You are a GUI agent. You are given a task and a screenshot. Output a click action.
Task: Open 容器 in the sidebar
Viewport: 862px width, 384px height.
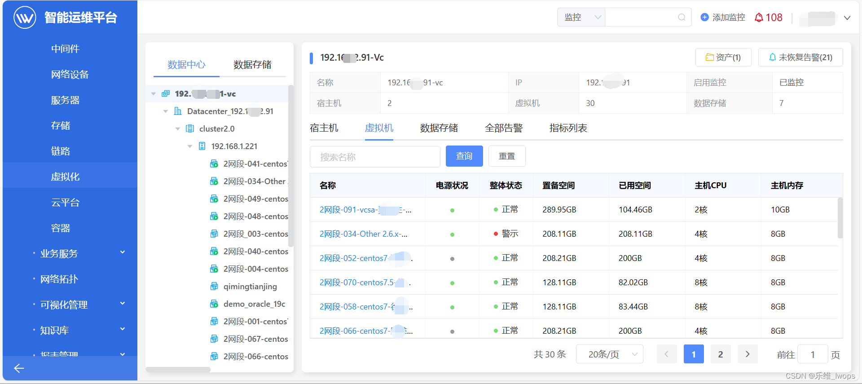(x=61, y=228)
